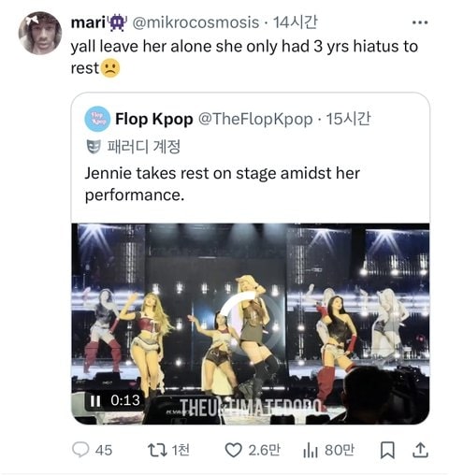View analytics bar chart icon
This screenshot has width=449, height=476.
tap(311, 450)
